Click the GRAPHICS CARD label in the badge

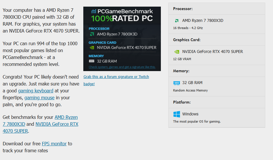pos(102,43)
